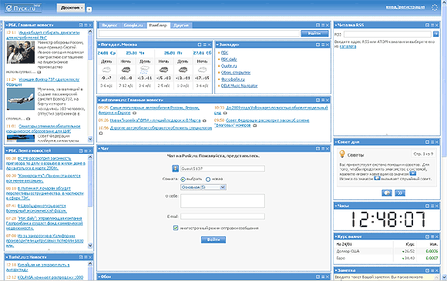
Task: Click the Пуск.ru logo
Action: tap(23, 8)
